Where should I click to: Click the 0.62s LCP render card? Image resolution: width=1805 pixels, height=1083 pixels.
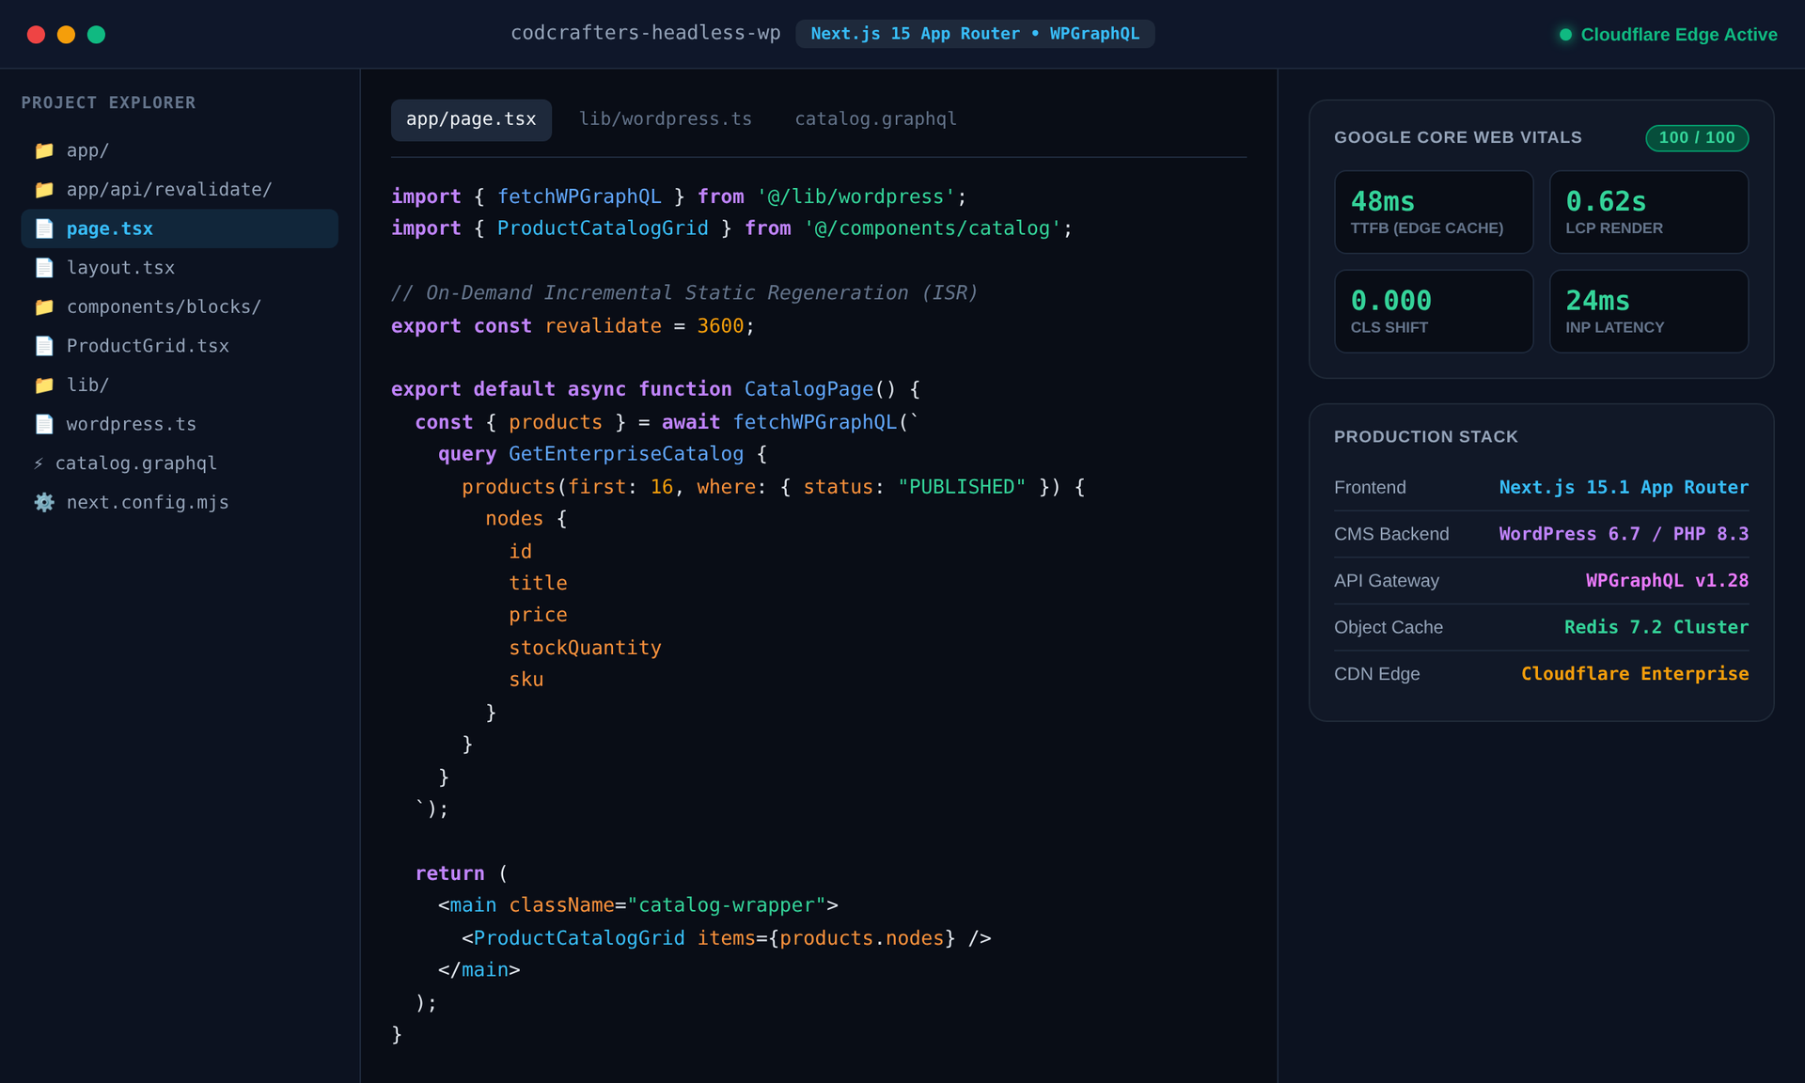tap(1649, 212)
